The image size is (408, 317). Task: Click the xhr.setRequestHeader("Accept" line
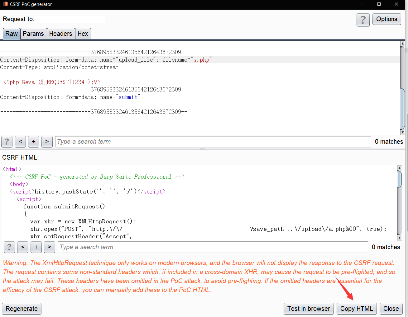(x=81, y=236)
